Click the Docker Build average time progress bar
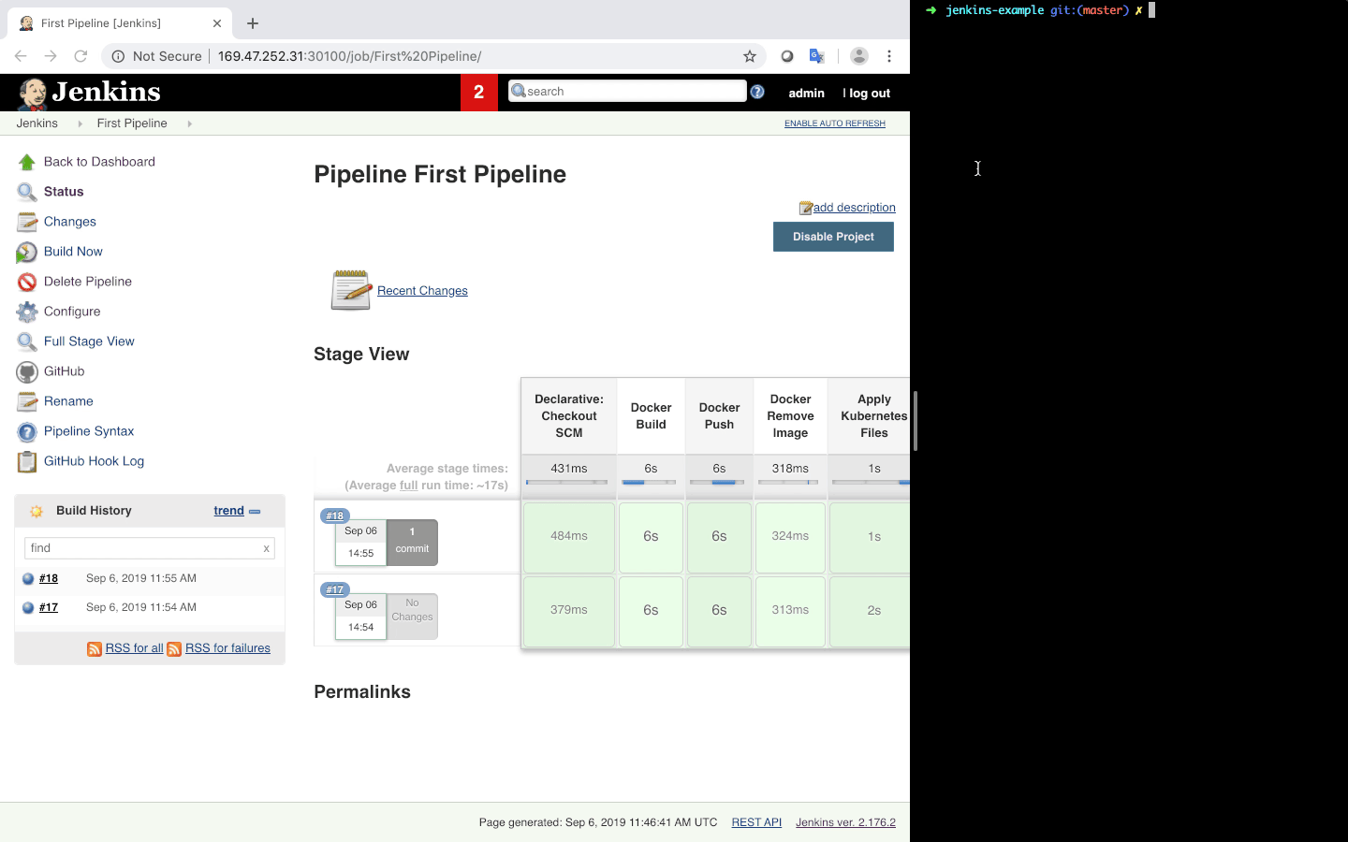Screen dimensions: 1348x842 point(649,483)
